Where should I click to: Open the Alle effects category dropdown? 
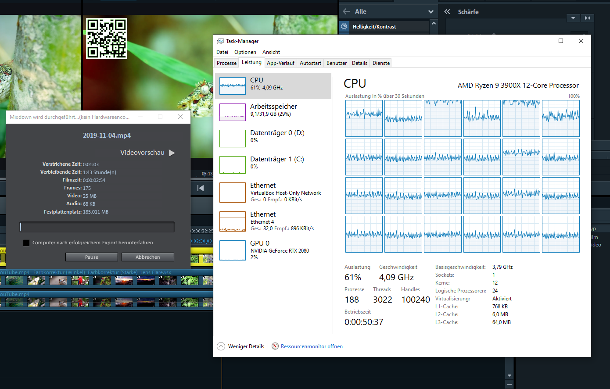[431, 12]
